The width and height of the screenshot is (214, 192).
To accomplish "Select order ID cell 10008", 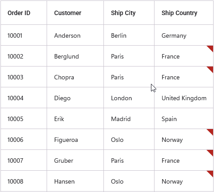I will [x=24, y=181].
